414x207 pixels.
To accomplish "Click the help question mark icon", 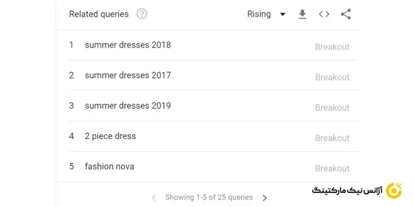I will (x=142, y=14).
